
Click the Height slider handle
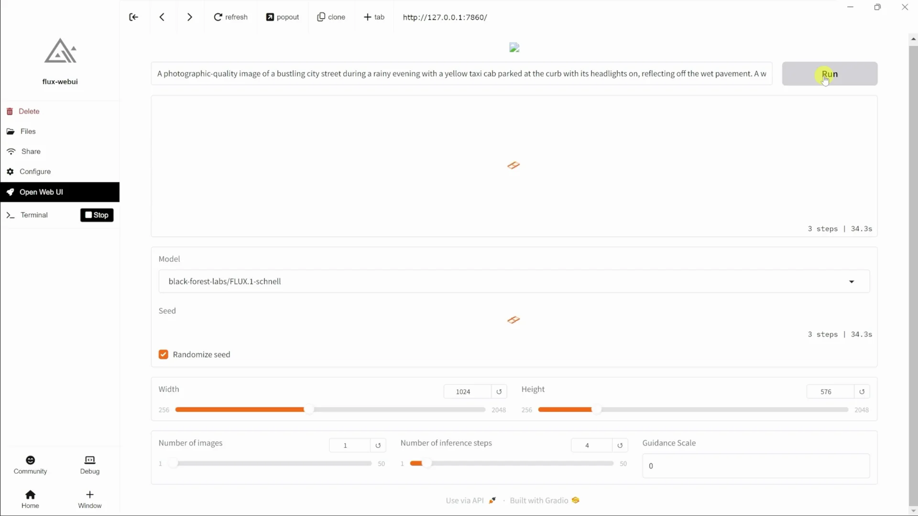click(x=600, y=409)
